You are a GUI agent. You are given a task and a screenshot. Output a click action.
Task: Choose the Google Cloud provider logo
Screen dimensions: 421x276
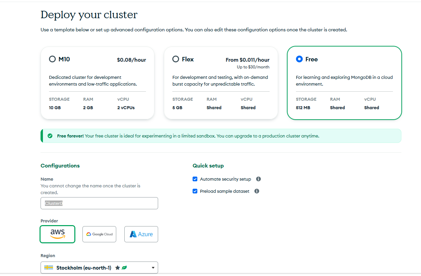pos(99,234)
